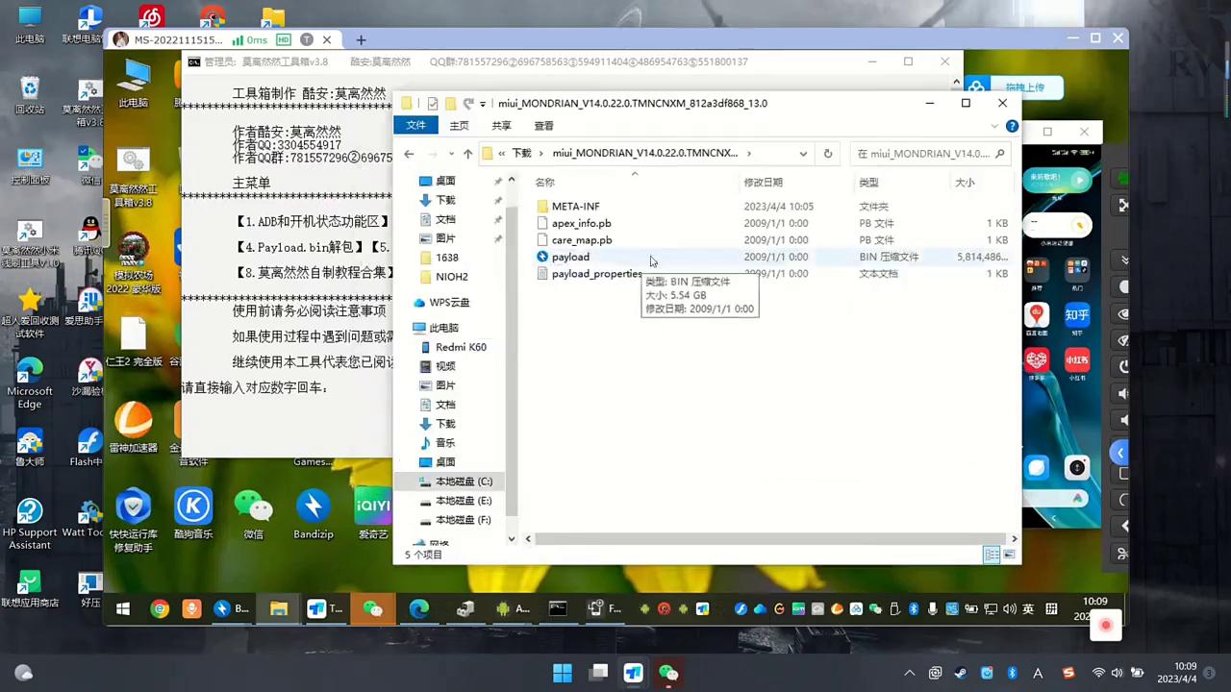
Task: Open WPS云盘 in the navigation pane
Action: pyautogui.click(x=448, y=303)
